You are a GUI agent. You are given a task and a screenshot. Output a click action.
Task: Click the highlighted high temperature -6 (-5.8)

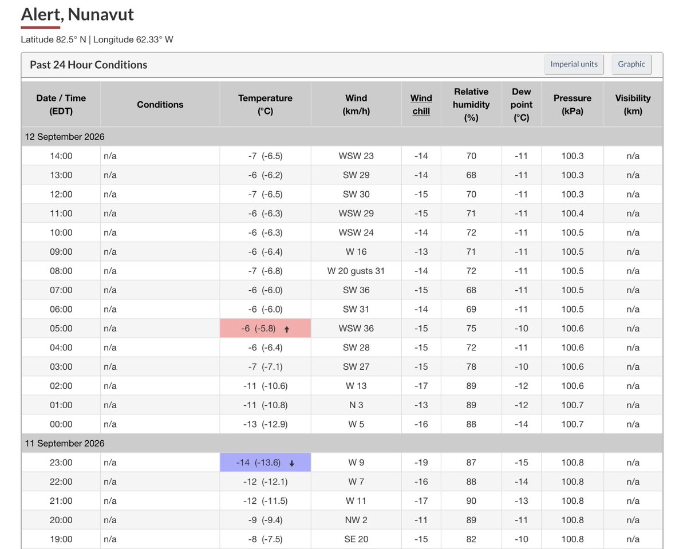(266, 329)
